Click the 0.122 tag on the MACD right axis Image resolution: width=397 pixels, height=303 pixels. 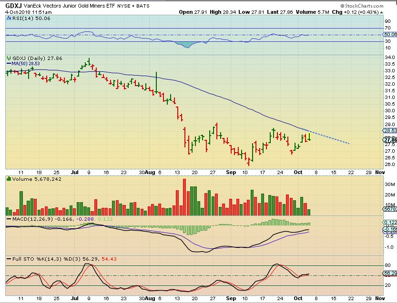390,223
